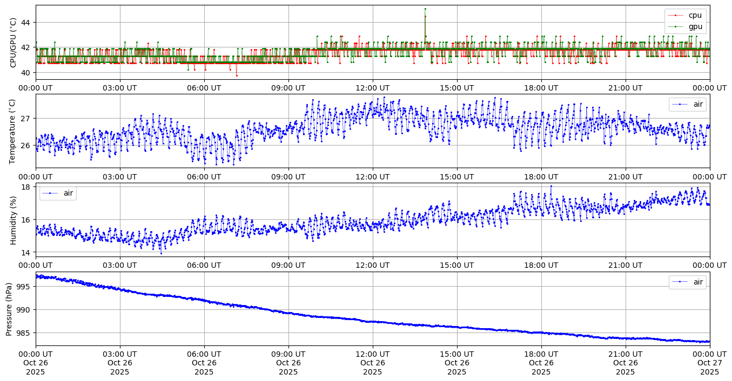Click the 27 tick on the Temperature axis
This screenshot has height=381, width=732.
tap(27, 118)
